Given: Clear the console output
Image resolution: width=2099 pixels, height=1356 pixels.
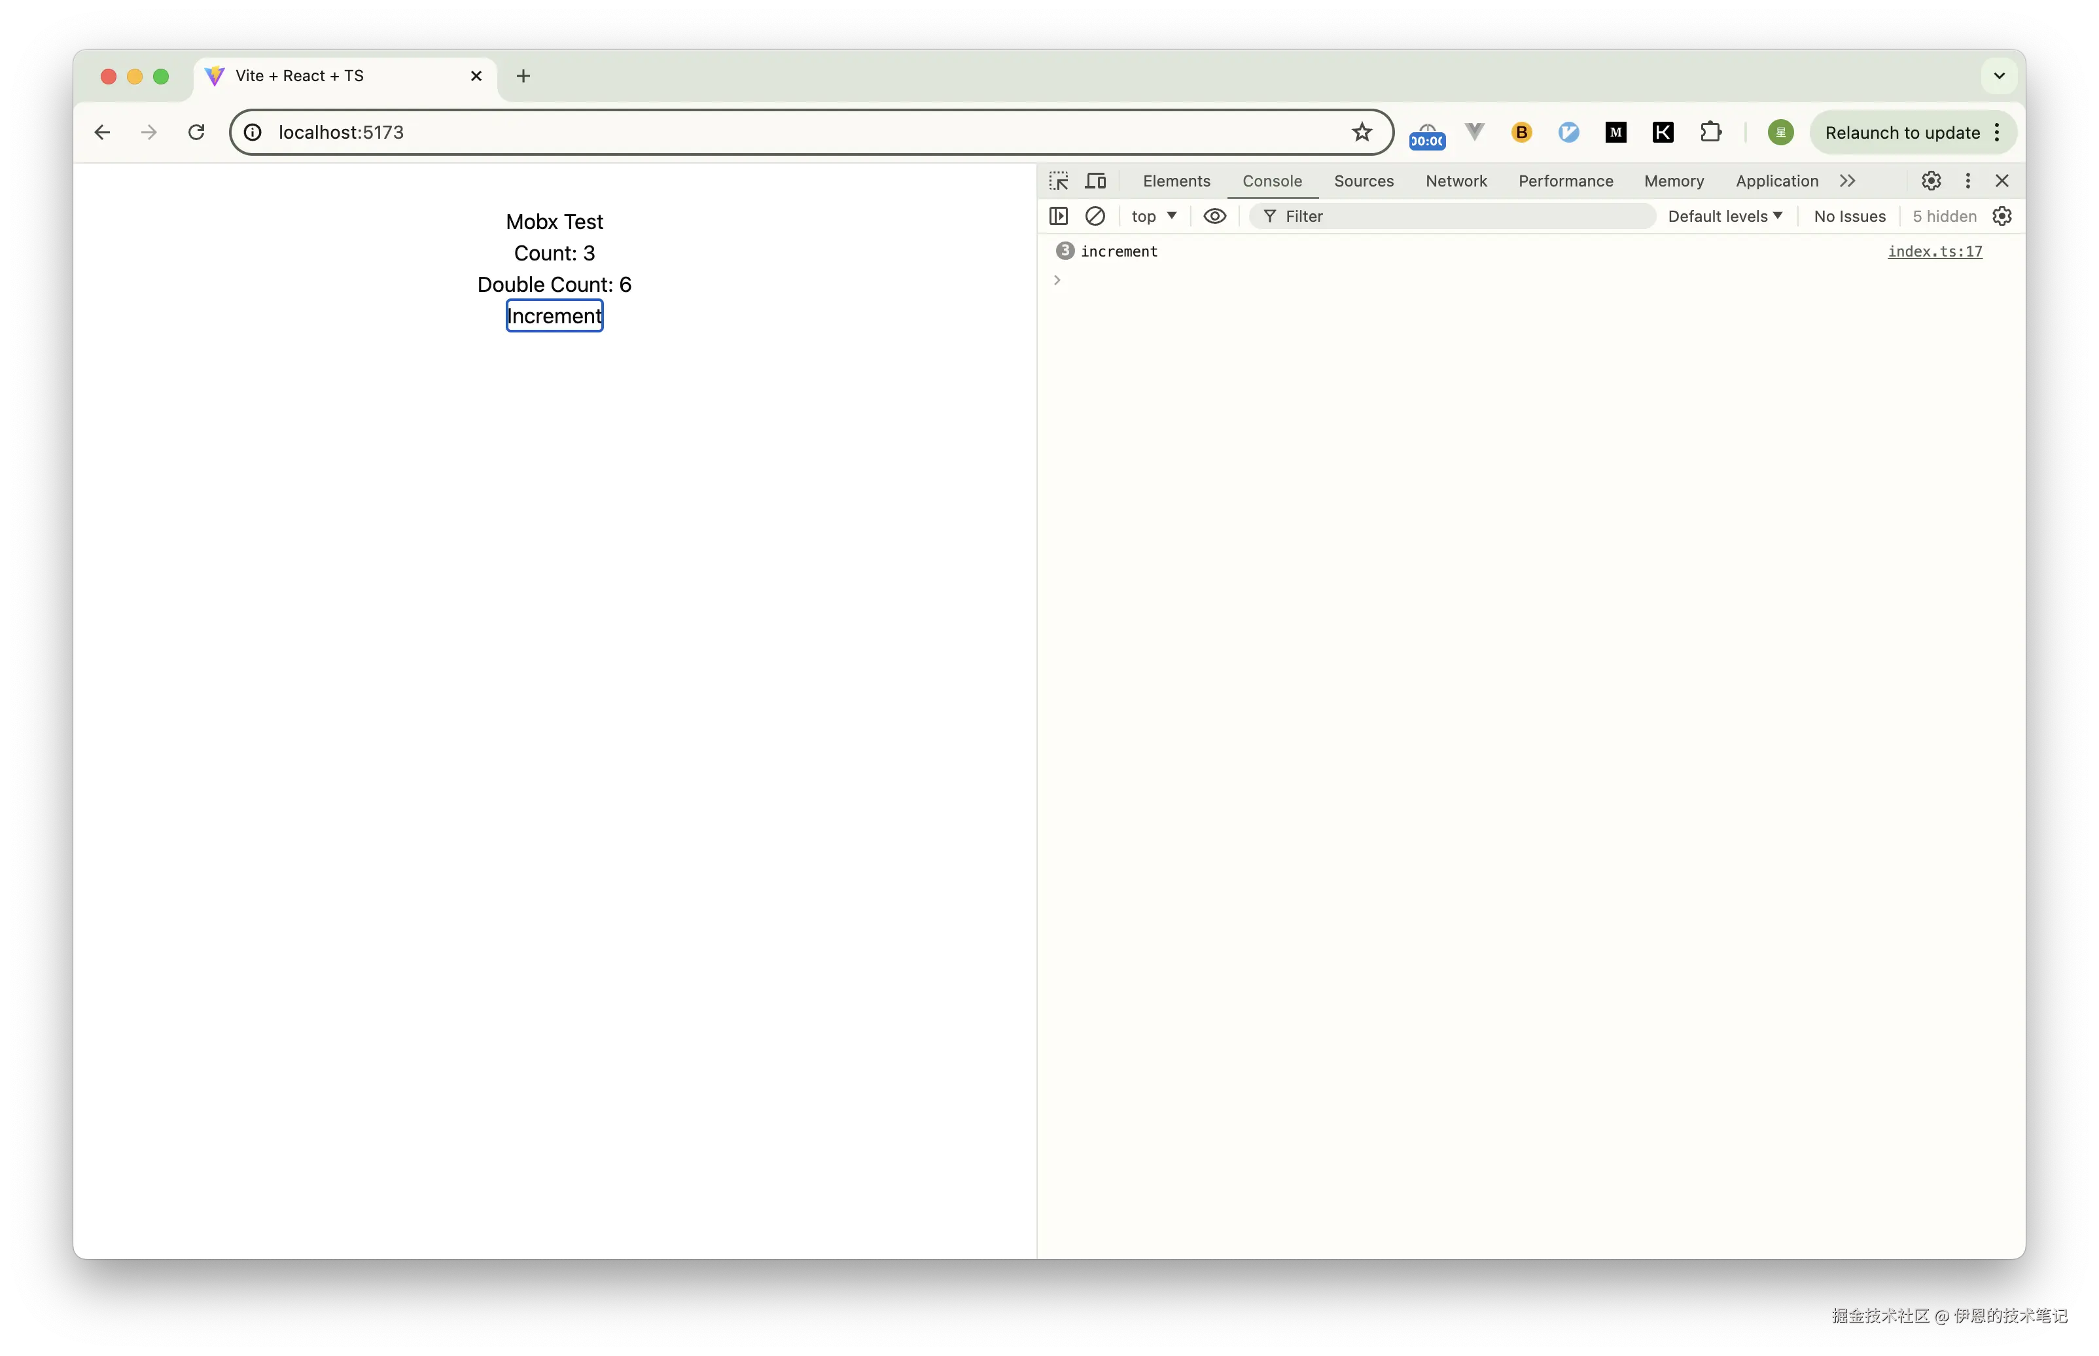Looking at the screenshot, I should coord(1095,216).
